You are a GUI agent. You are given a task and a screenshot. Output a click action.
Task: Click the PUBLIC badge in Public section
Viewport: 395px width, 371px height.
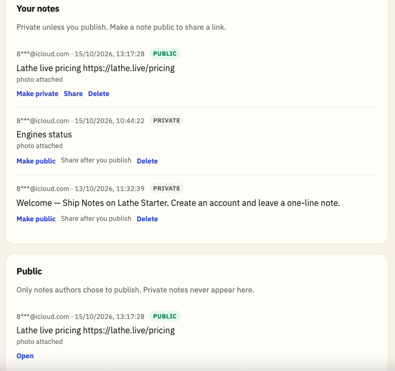click(165, 316)
